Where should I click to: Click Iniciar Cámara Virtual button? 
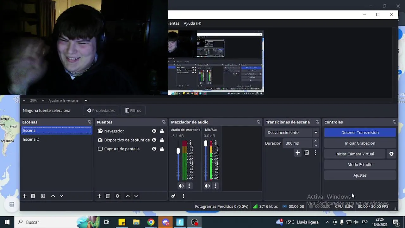[355, 154]
